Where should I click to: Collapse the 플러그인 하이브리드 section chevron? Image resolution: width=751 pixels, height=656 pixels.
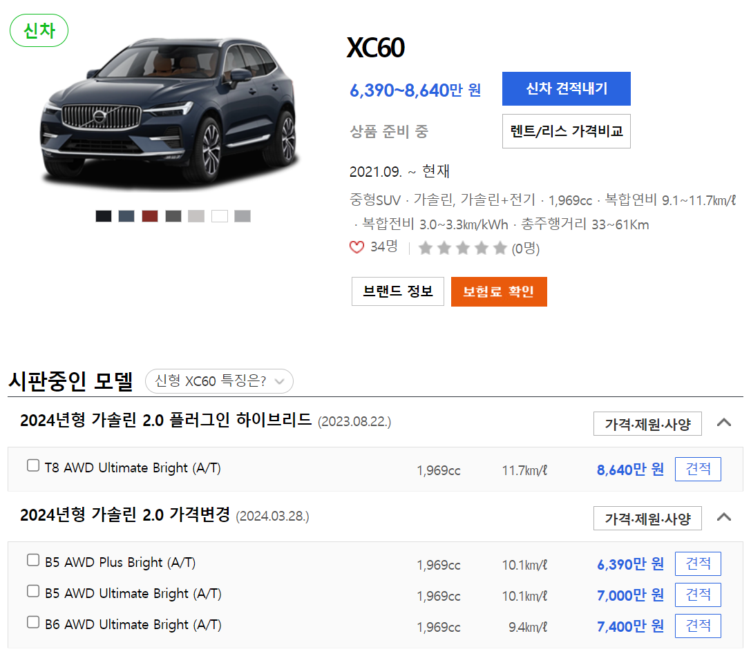coord(723,423)
